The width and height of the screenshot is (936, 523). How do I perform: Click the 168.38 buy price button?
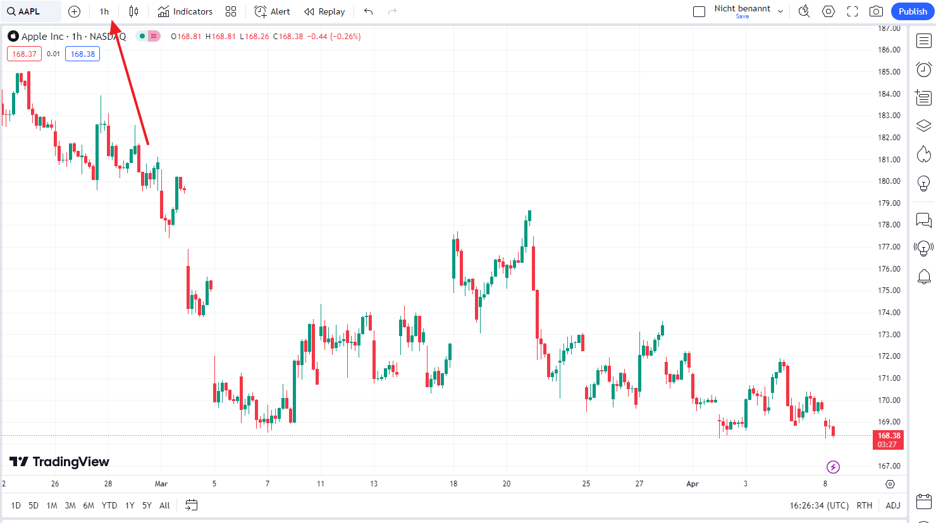coord(83,54)
